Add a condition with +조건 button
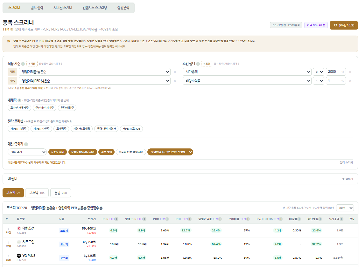The height and width of the screenshot is (267, 359). pyautogui.click(x=207, y=64)
